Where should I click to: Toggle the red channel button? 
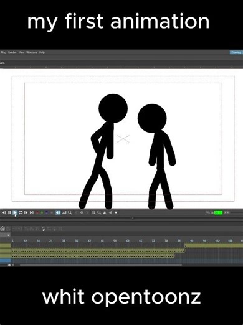point(37,212)
